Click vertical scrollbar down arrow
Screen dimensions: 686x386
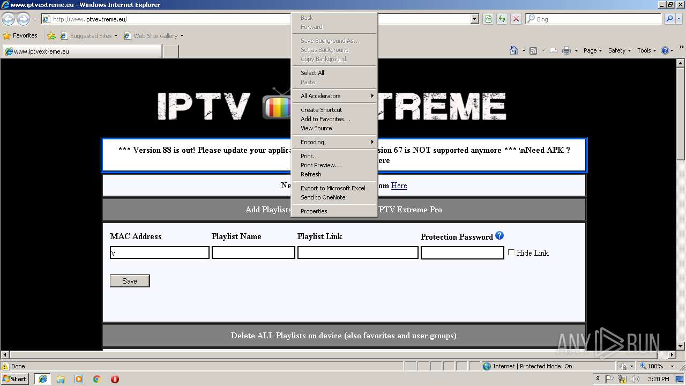click(x=681, y=346)
